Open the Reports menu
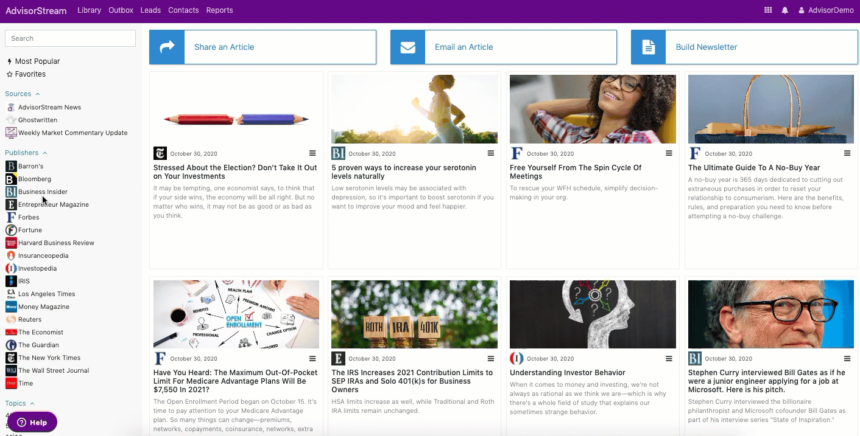This screenshot has height=436, width=860. [219, 10]
